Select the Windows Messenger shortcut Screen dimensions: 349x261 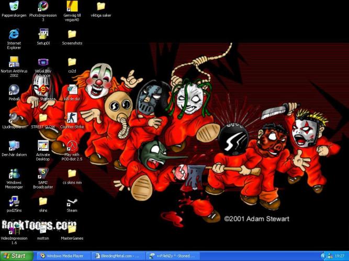pos(14,173)
